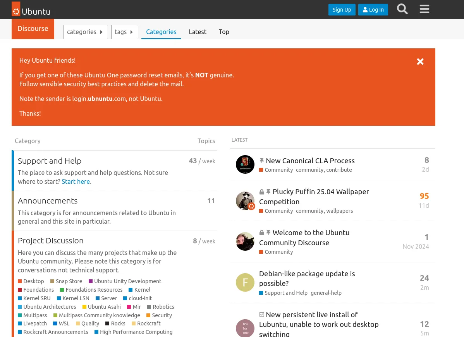Click the 'tea for one' user avatar

[x=245, y=328]
